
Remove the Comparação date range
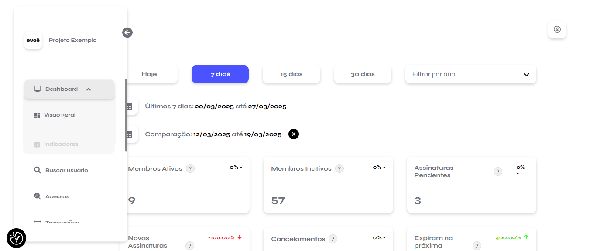click(294, 134)
